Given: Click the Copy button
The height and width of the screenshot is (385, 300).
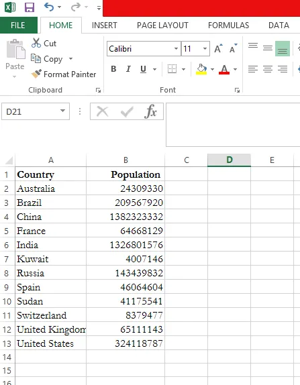Looking at the screenshot, I should coord(47,58).
